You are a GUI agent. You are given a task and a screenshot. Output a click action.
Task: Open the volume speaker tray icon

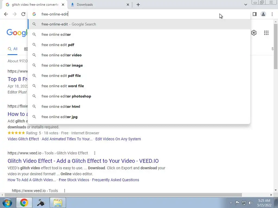[251, 203]
